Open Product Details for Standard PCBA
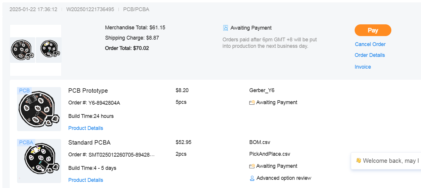Screen dimensions: 421x188 (86, 180)
